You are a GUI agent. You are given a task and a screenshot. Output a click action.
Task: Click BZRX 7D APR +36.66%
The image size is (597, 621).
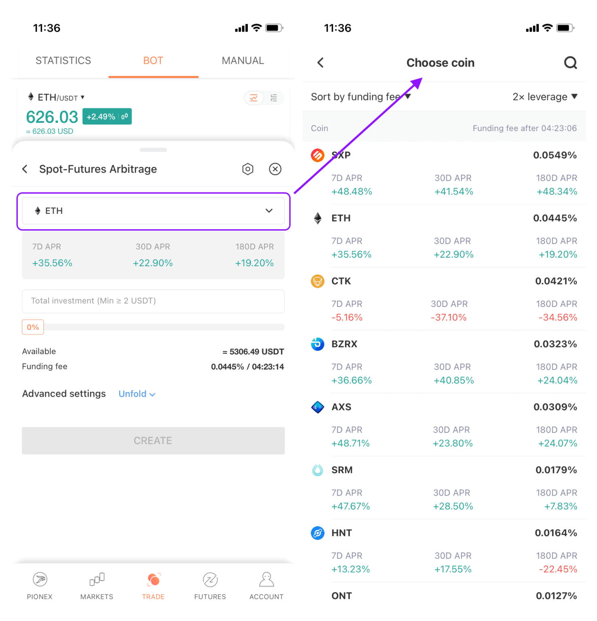point(351,380)
